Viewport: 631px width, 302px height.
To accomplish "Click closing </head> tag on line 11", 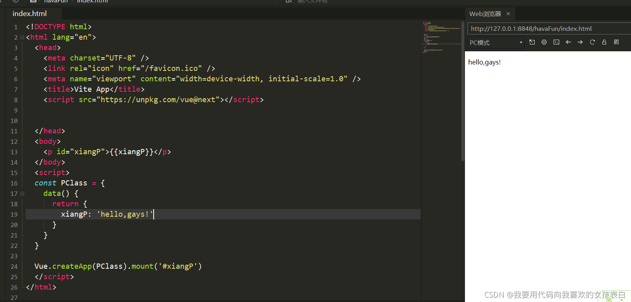I will [x=50, y=131].
